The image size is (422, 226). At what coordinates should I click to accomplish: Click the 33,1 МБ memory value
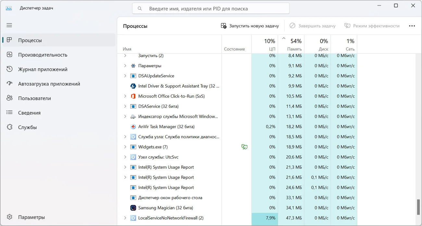tap(294, 198)
